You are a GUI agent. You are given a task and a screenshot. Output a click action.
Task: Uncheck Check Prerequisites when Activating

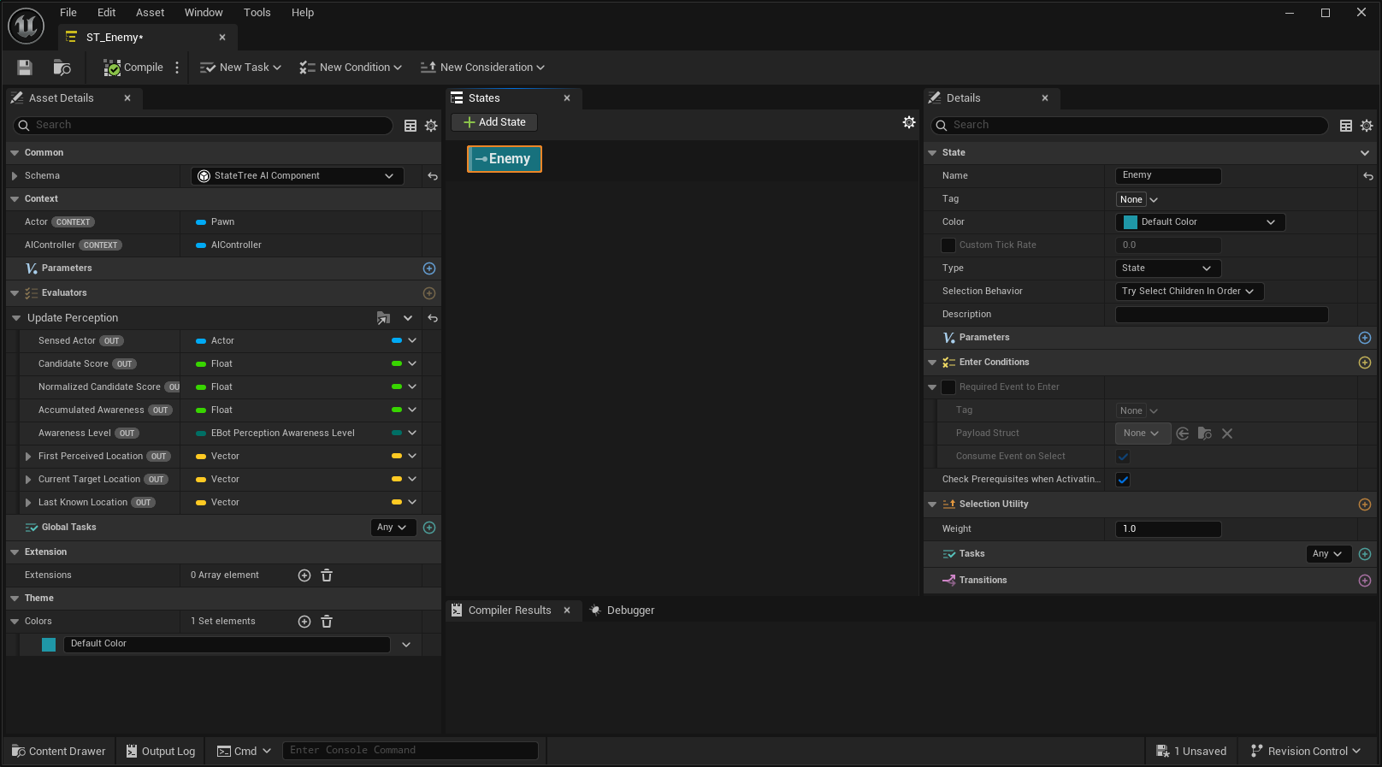coord(1123,480)
